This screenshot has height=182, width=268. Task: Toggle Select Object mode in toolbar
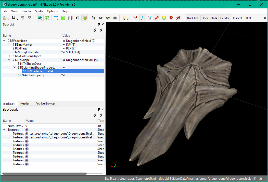click(x=40, y=18)
